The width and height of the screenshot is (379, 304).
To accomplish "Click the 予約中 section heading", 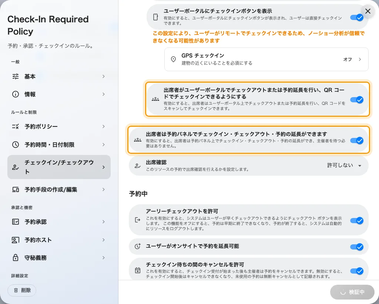I will click(138, 194).
